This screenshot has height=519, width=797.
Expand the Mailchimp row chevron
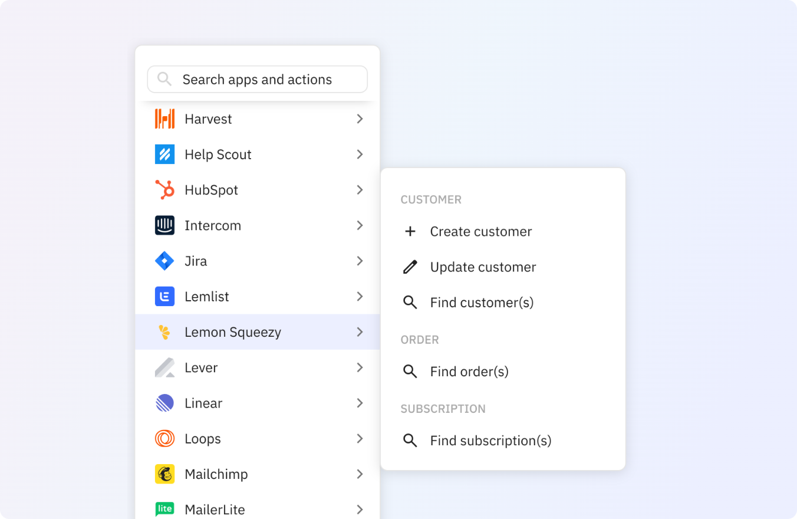click(x=360, y=474)
